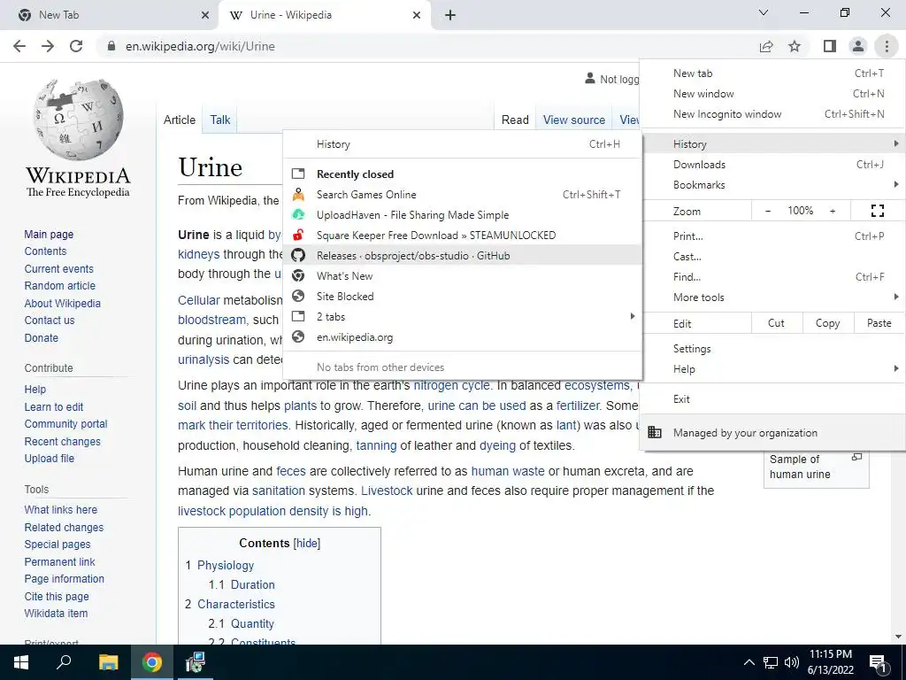This screenshot has width=906, height=680.
Task: Open the notification center icon
Action: [879, 663]
